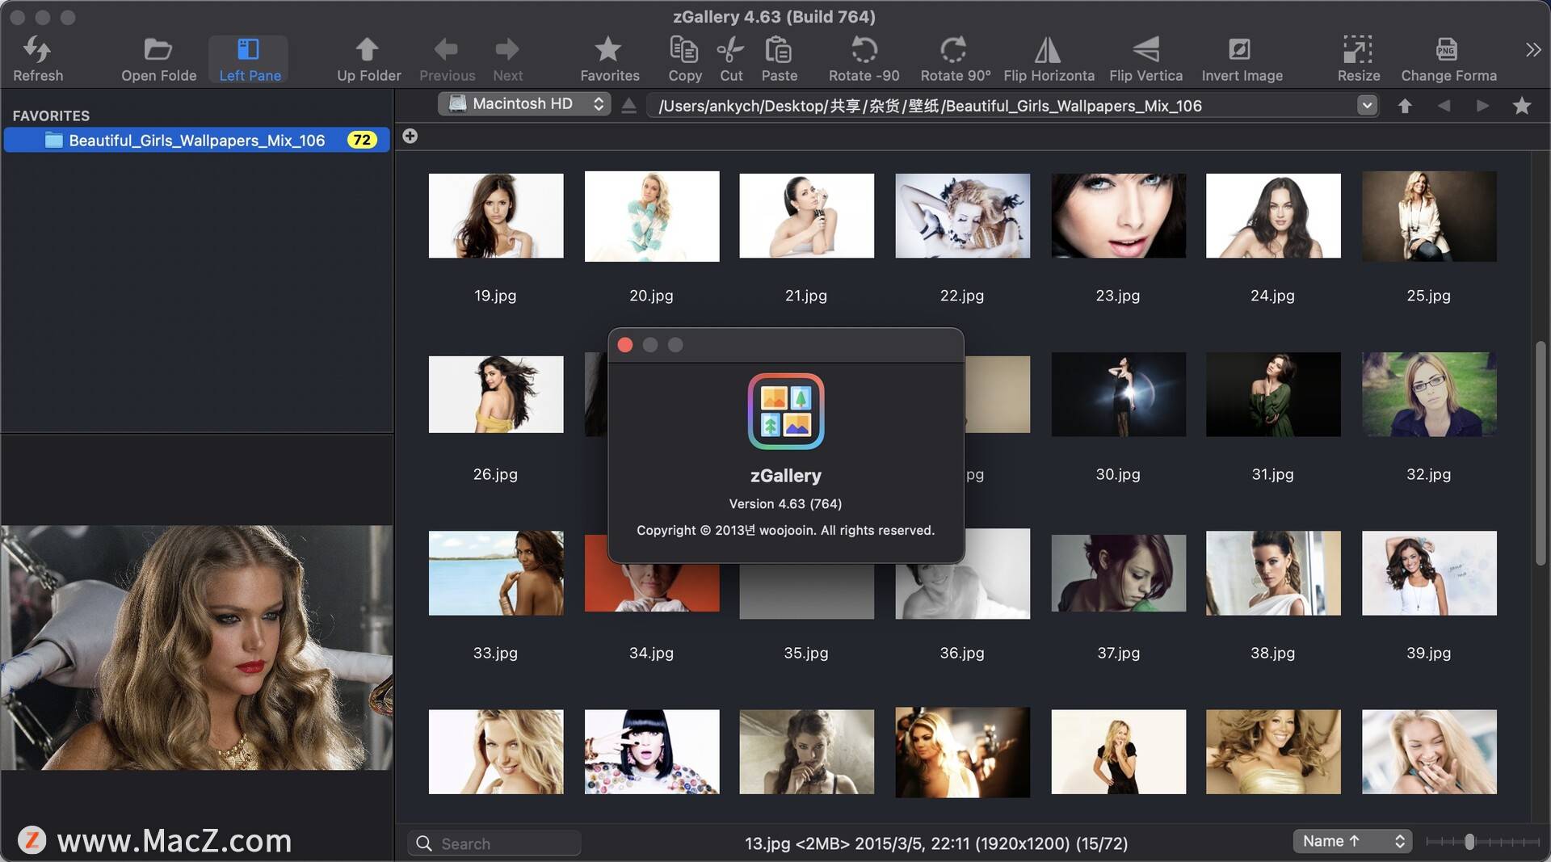Click the eject icon beside volume selector
Screen dimensions: 1551x862
(628, 105)
